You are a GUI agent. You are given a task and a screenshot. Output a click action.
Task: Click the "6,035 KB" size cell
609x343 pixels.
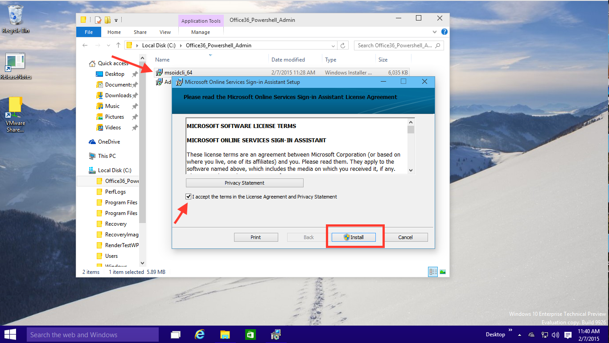point(398,72)
